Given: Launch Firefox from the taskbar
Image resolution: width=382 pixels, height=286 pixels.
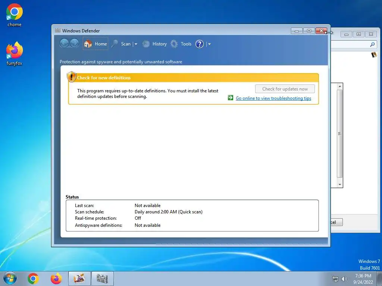Looking at the screenshot, I should click(x=56, y=279).
